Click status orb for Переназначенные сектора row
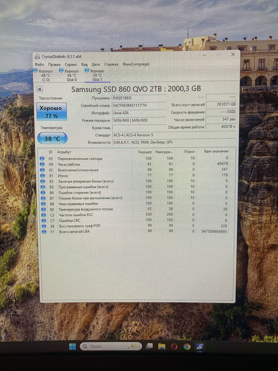This screenshot has width=278, height=371. tap(42, 158)
